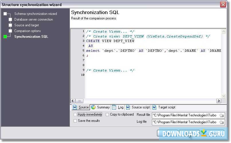Viewport: 231px width, 143px height.
Task: Open the Target script tab
Action: click(164, 107)
